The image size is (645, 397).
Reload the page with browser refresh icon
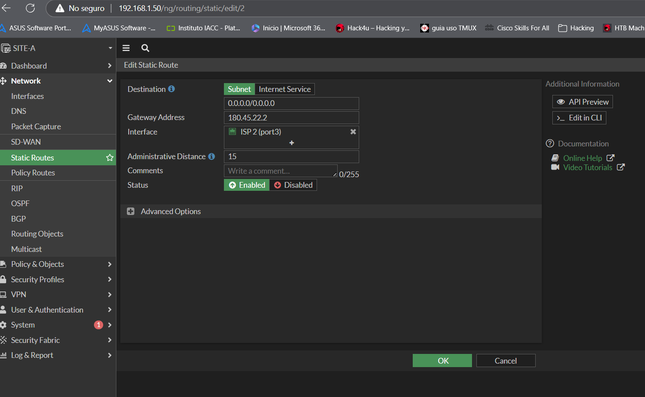coord(30,8)
